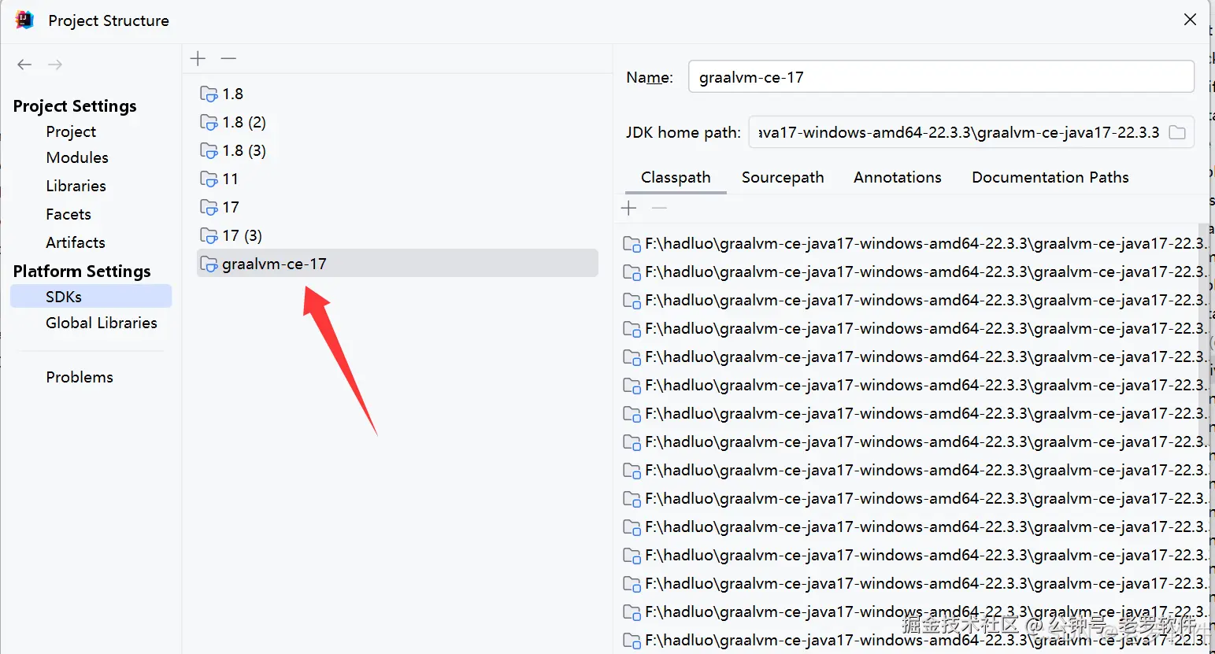This screenshot has height=654, width=1215.
Task: Click the forward navigation arrow
Action: [x=55, y=65]
